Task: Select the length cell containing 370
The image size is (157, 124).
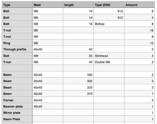Action: (78, 94)
